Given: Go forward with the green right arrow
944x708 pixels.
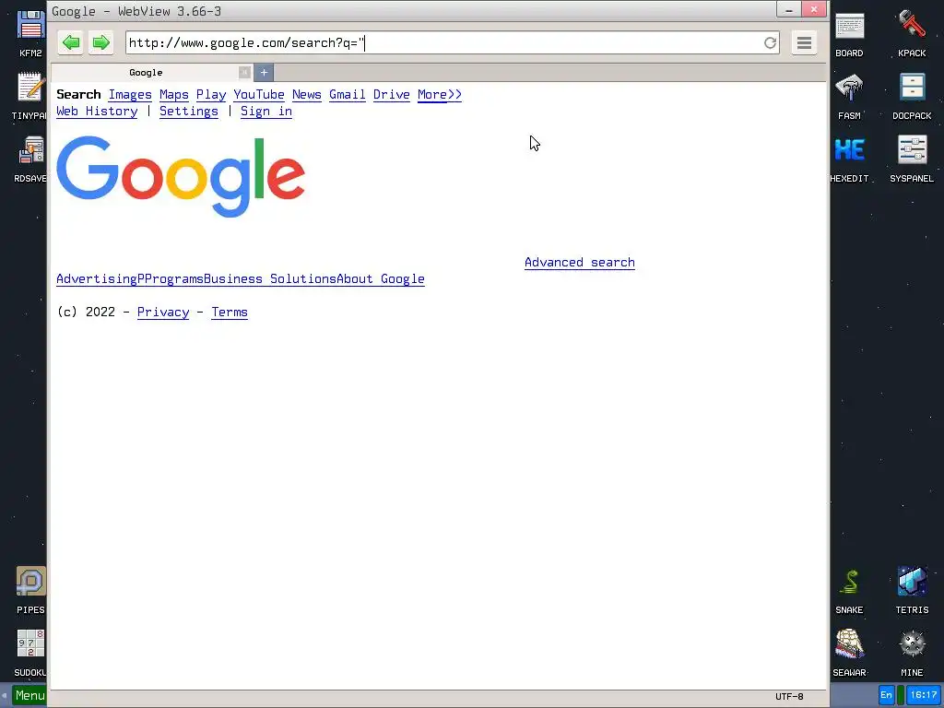Looking at the screenshot, I should pyautogui.click(x=100, y=42).
